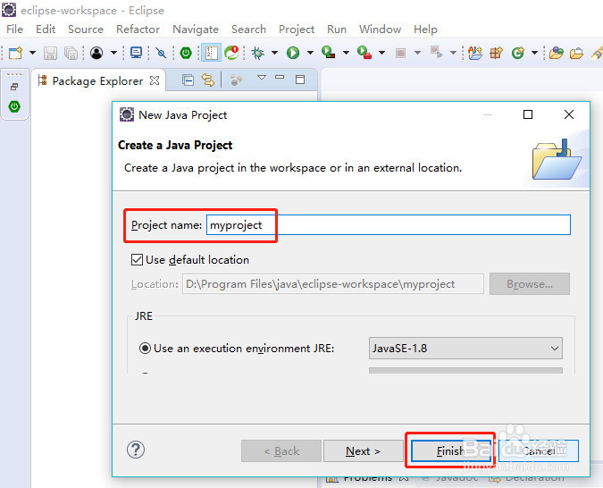Click the Open Type folder icon

coord(556,53)
